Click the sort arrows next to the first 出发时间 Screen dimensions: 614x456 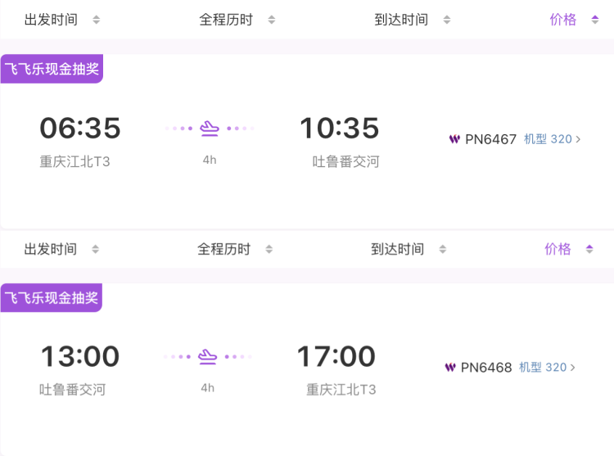point(96,20)
